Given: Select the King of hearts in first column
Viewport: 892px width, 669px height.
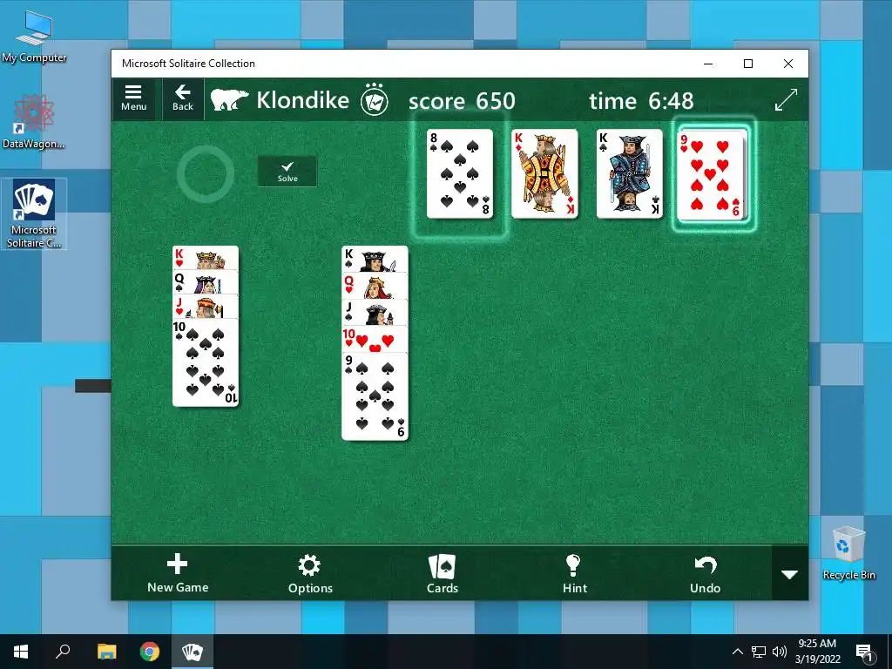Looking at the screenshot, I should [x=206, y=258].
